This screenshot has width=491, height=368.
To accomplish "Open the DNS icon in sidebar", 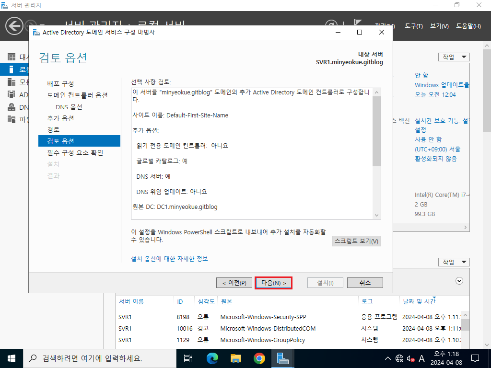I will (12, 107).
